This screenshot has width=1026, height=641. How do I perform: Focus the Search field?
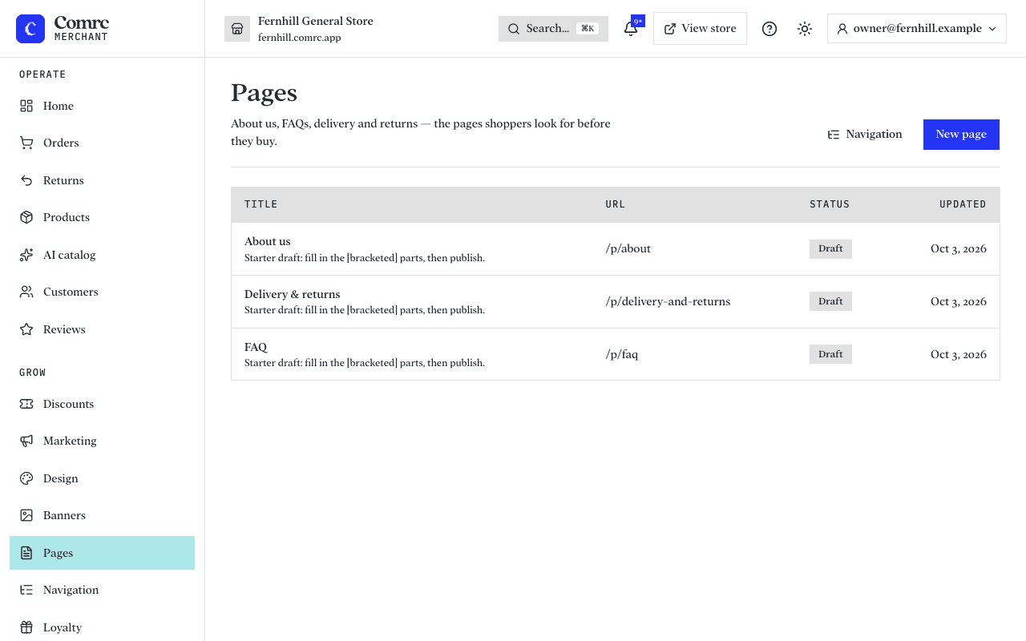click(x=553, y=29)
